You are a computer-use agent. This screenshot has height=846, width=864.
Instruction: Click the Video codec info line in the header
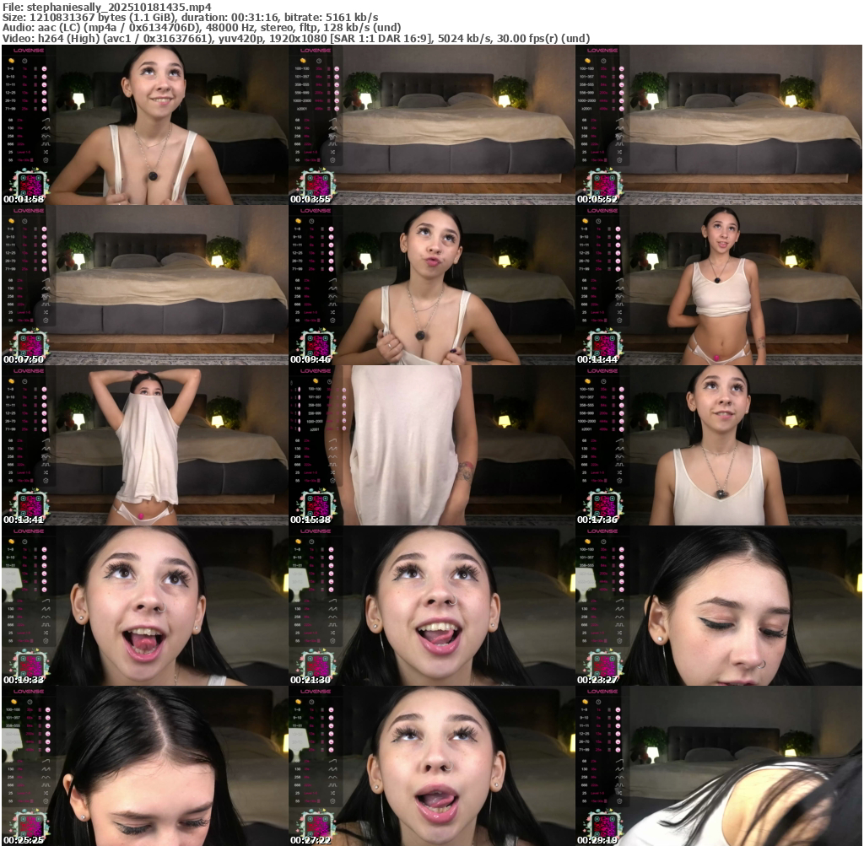(x=295, y=38)
